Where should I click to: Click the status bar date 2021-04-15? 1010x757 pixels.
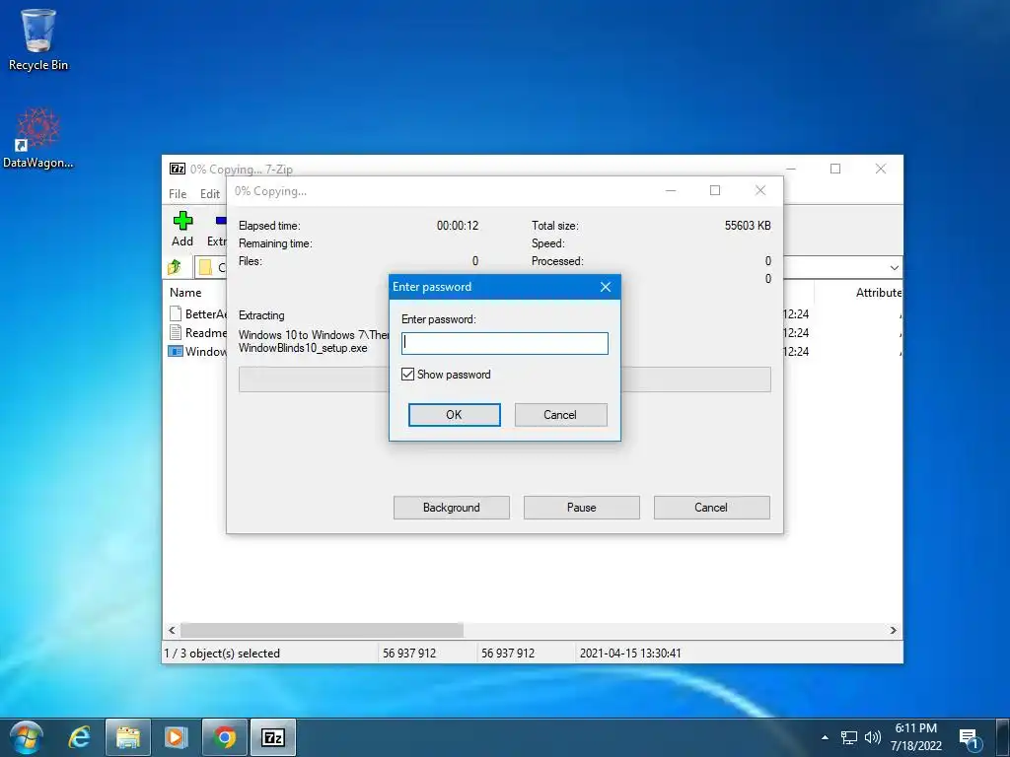(x=630, y=654)
